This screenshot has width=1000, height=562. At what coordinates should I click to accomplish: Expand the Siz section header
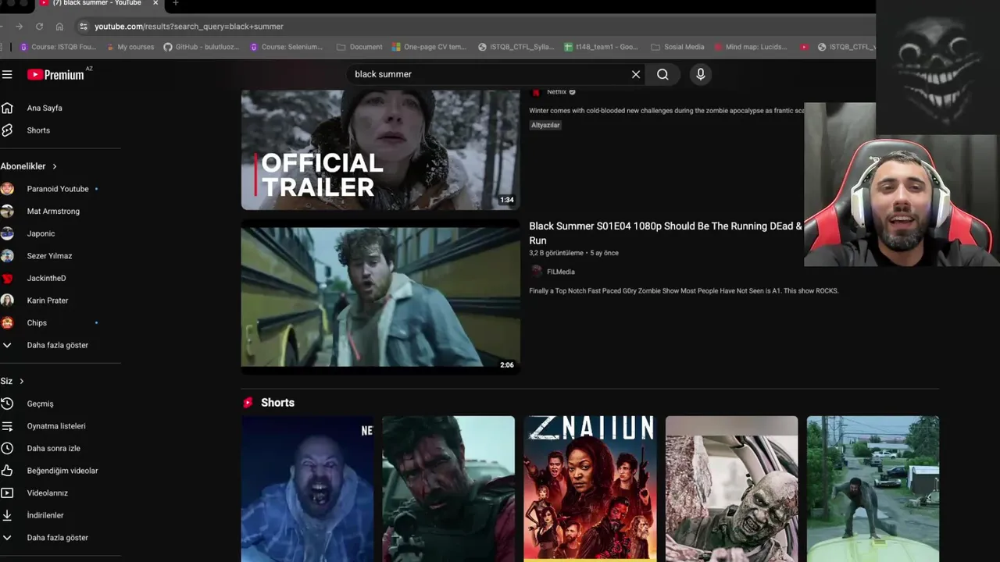[x=12, y=381]
